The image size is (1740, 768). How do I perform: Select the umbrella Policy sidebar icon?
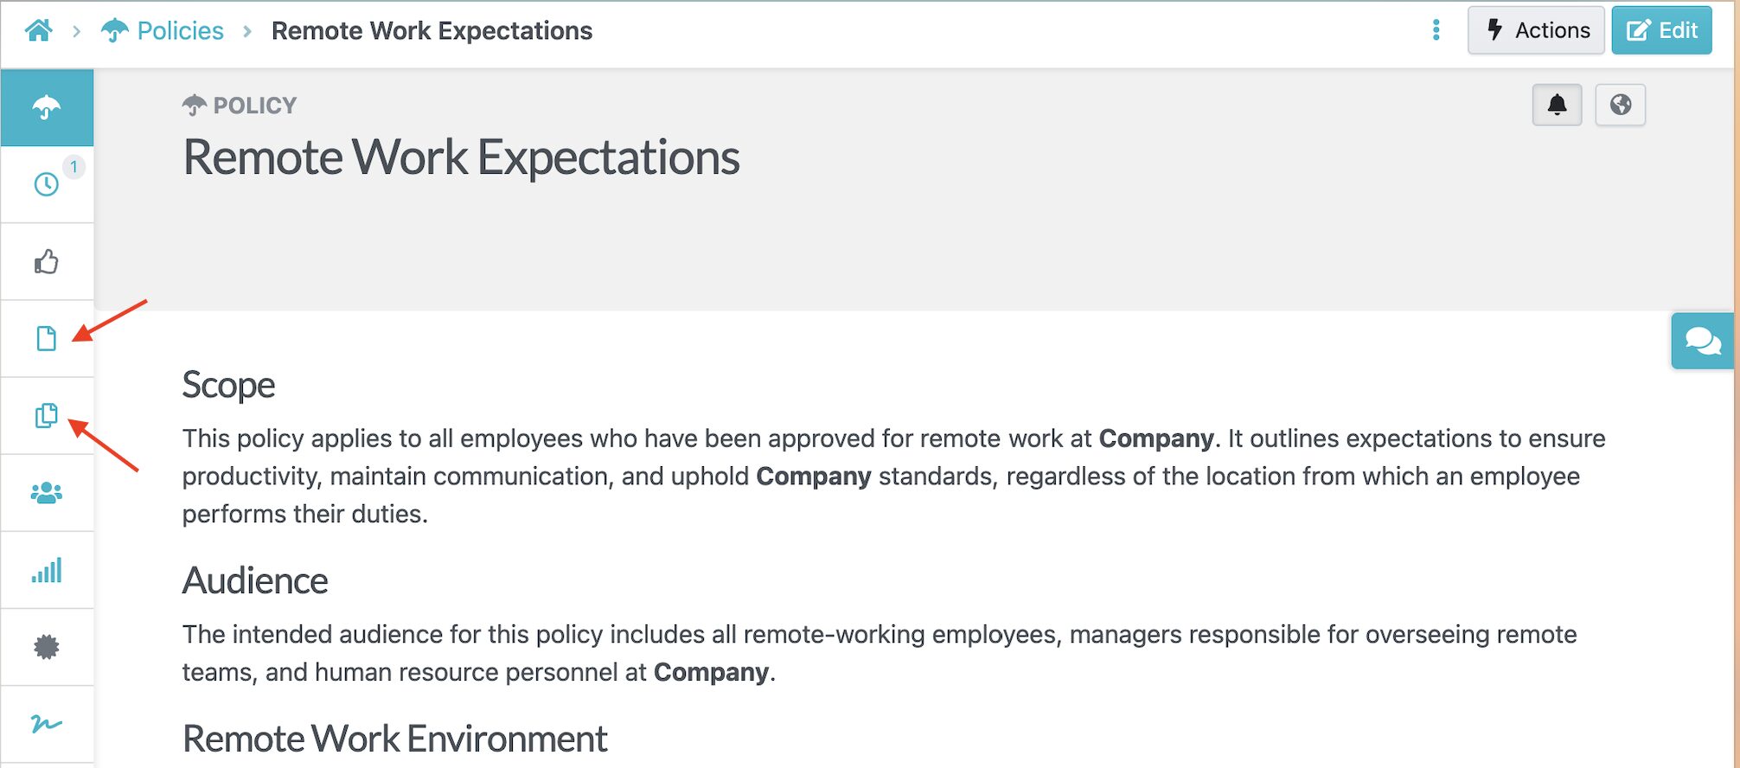pyautogui.click(x=47, y=107)
